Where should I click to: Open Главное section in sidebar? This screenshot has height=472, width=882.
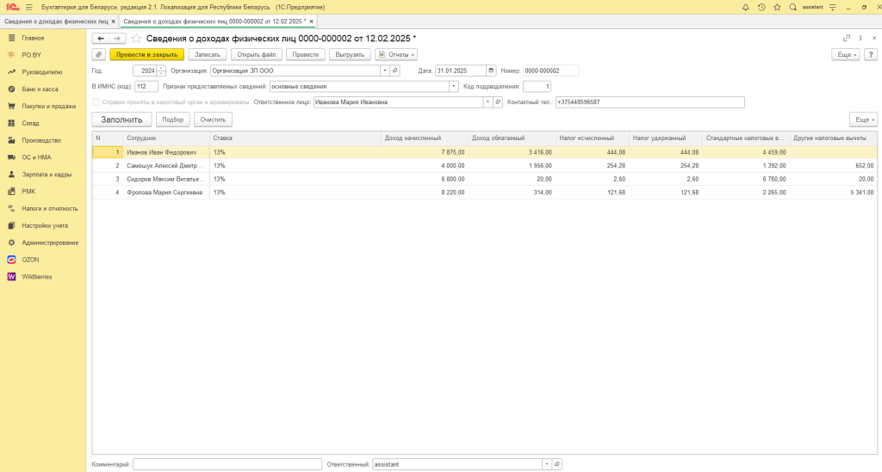point(33,38)
